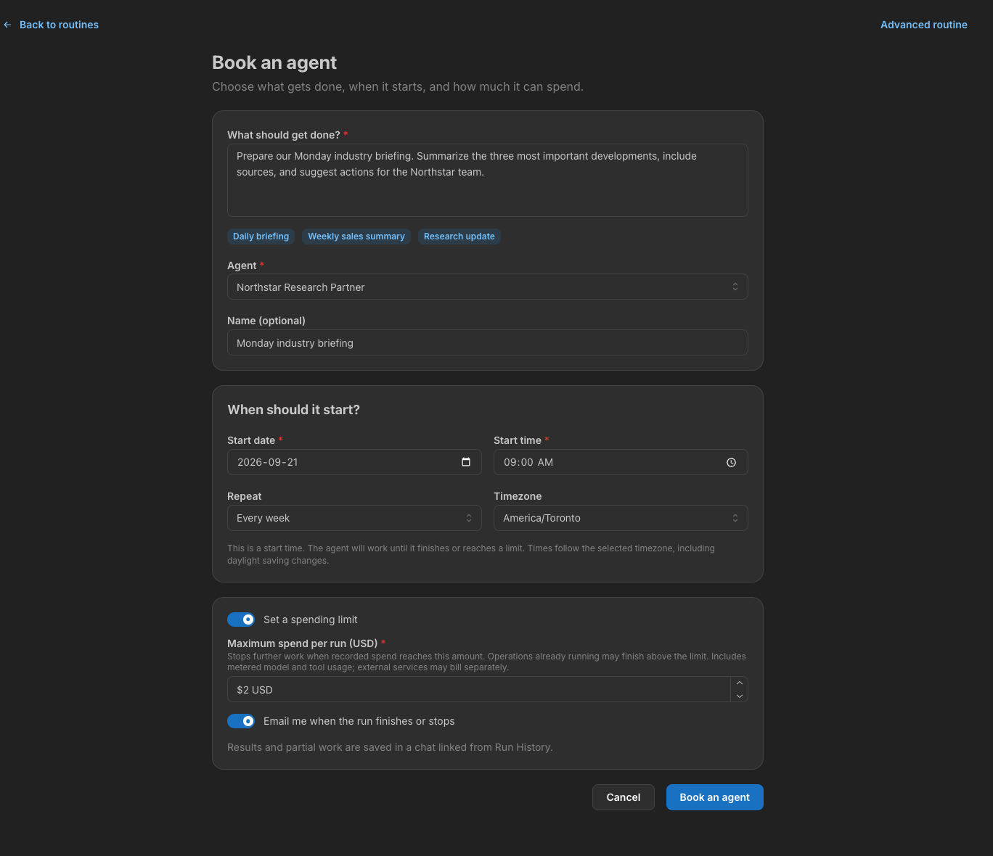The image size is (993, 856).
Task: Click the Book an agent page heading
Action: pyautogui.click(x=274, y=63)
